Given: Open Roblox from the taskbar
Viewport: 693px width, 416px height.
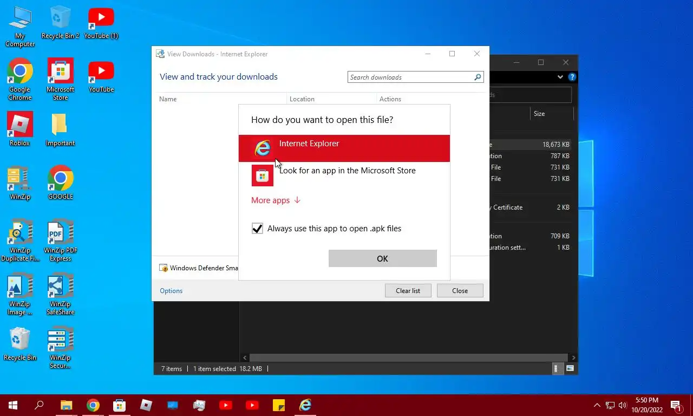Looking at the screenshot, I should click(x=146, y=405).
